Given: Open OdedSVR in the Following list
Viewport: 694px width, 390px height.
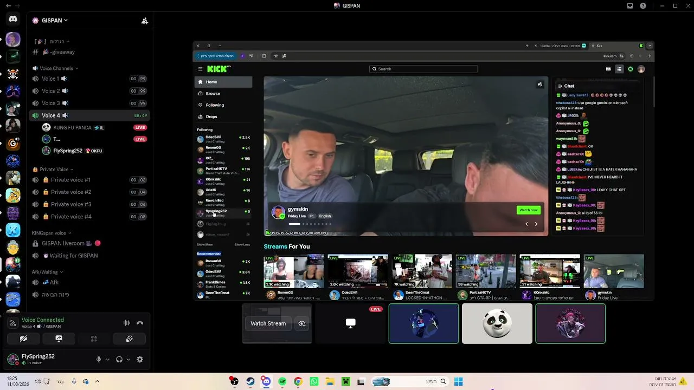Looking at the screenshot, I should pyautogui.click(x=223, y=139).
